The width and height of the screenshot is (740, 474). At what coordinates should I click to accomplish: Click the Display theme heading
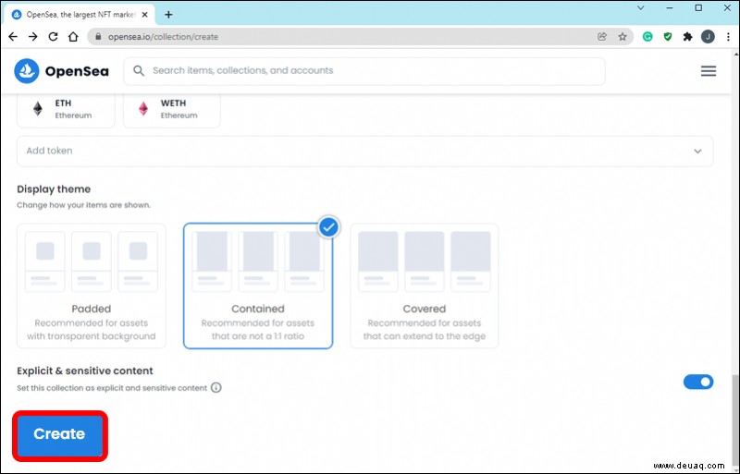tap(54, 189)
